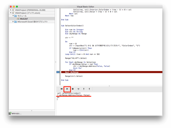Click the Step Over curved-arrow icon
This screenshot has width=171, height=128.
pyautogui.click(x=78, y=89)
